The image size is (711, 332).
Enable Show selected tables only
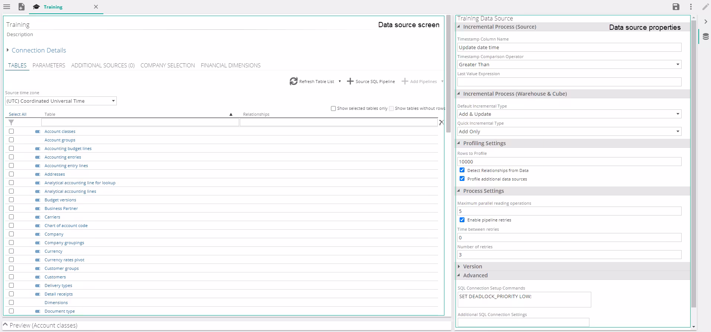tap(333, 108)
